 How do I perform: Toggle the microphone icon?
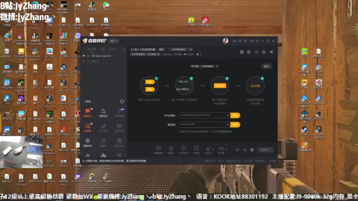(x=208, y=150)
